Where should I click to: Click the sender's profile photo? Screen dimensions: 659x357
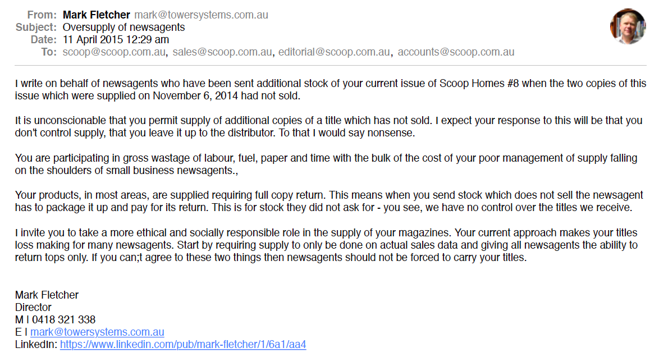tap(628, 26)
